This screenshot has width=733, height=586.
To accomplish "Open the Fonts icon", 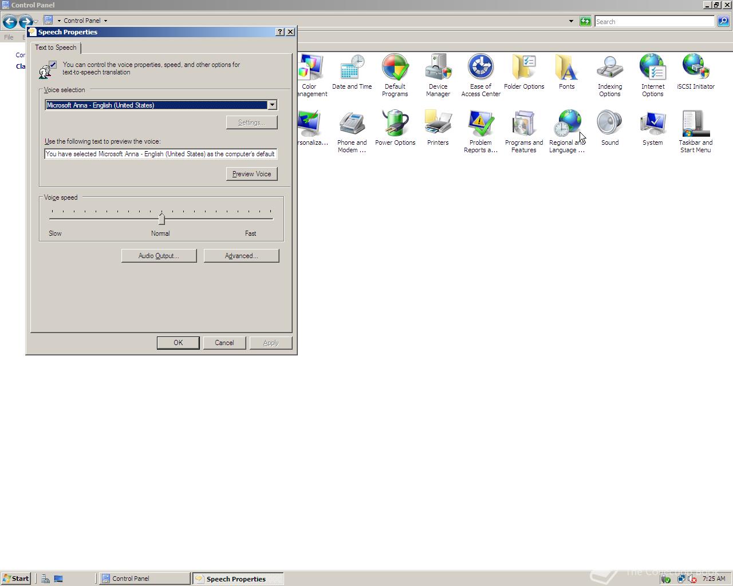I will coord(566,72).
